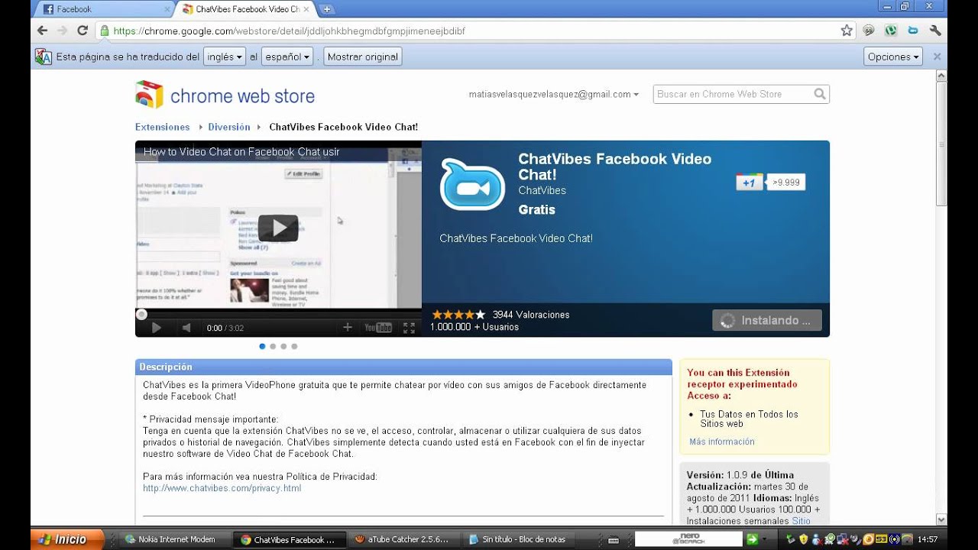Open the uTorrent extension icon in toolbar

891,31
